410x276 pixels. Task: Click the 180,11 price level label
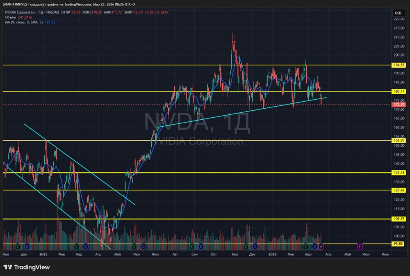tap(398, 91)
